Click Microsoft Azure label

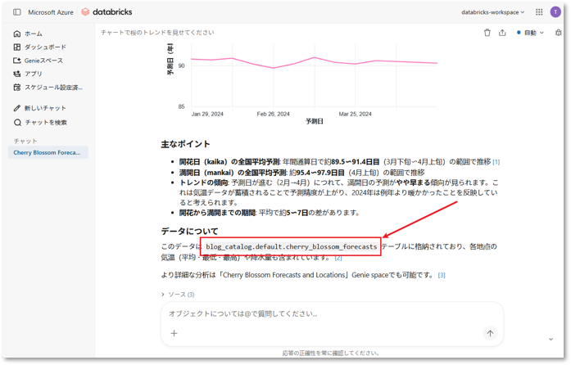pyautogui.click(x=51, y=12)
